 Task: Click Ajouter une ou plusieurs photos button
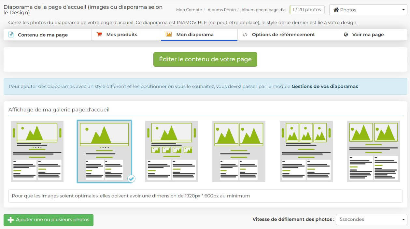click(x=49, y=220)
